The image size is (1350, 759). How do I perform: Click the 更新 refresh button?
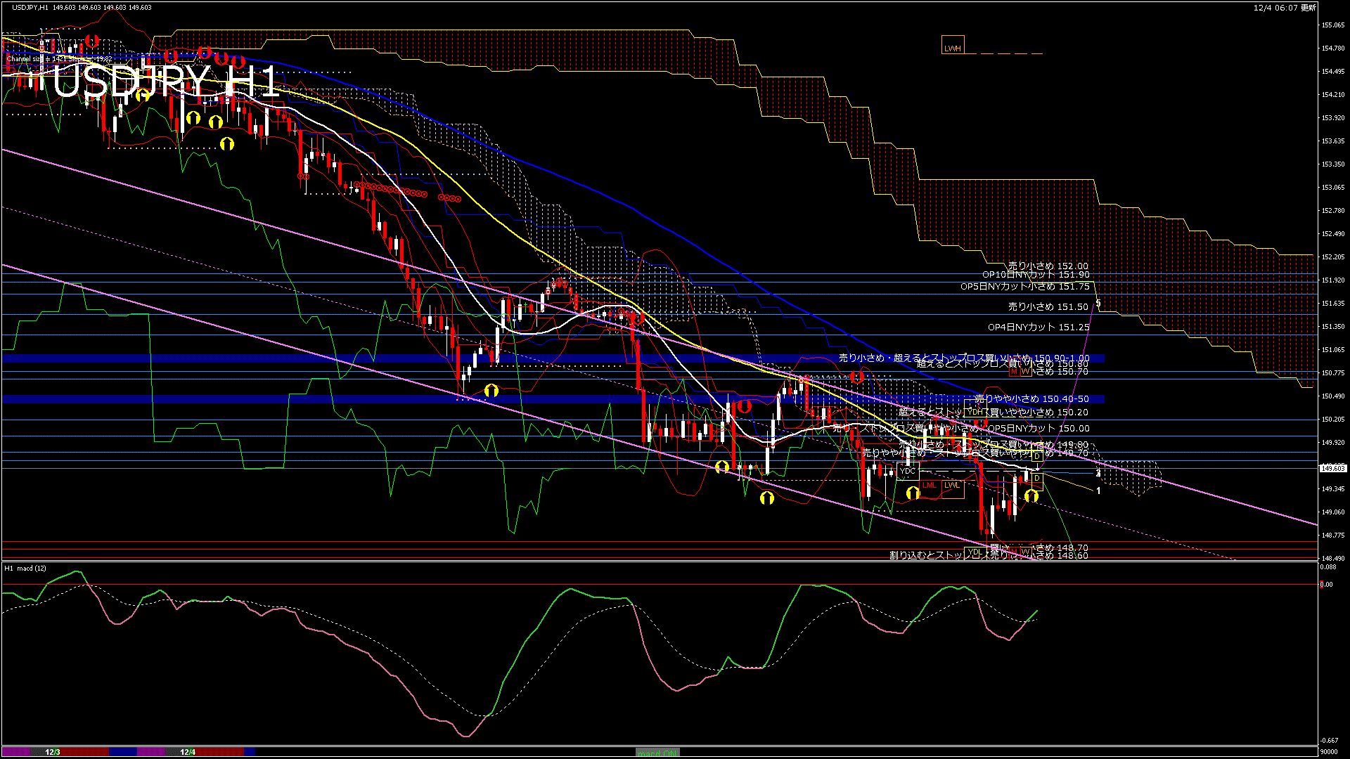tap(1309, 8)
